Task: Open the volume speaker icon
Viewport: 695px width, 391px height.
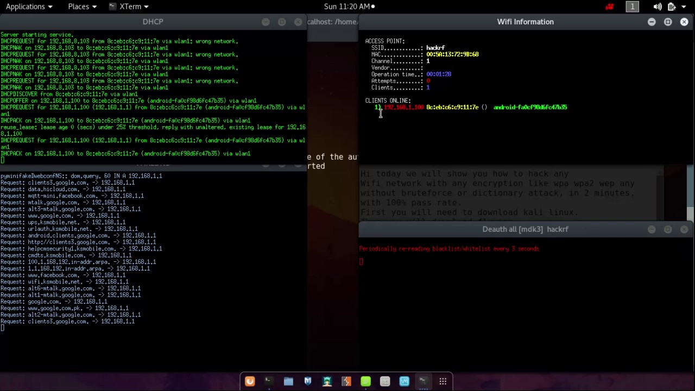Action: click(x=658, y=7)
